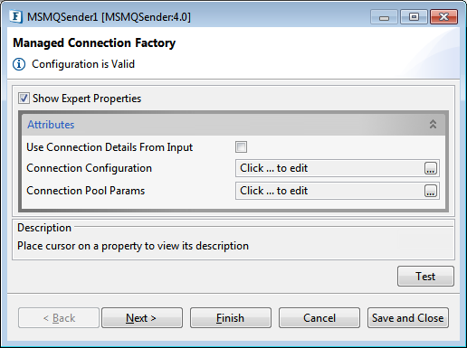Click Save and Close button
The width and height of the screenshot is (467, 348).
[x=408, y=317]
